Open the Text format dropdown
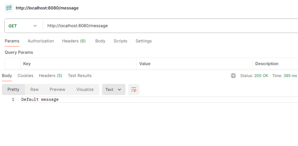Screen dimensions: 298x146 click(x=114, y=89)
